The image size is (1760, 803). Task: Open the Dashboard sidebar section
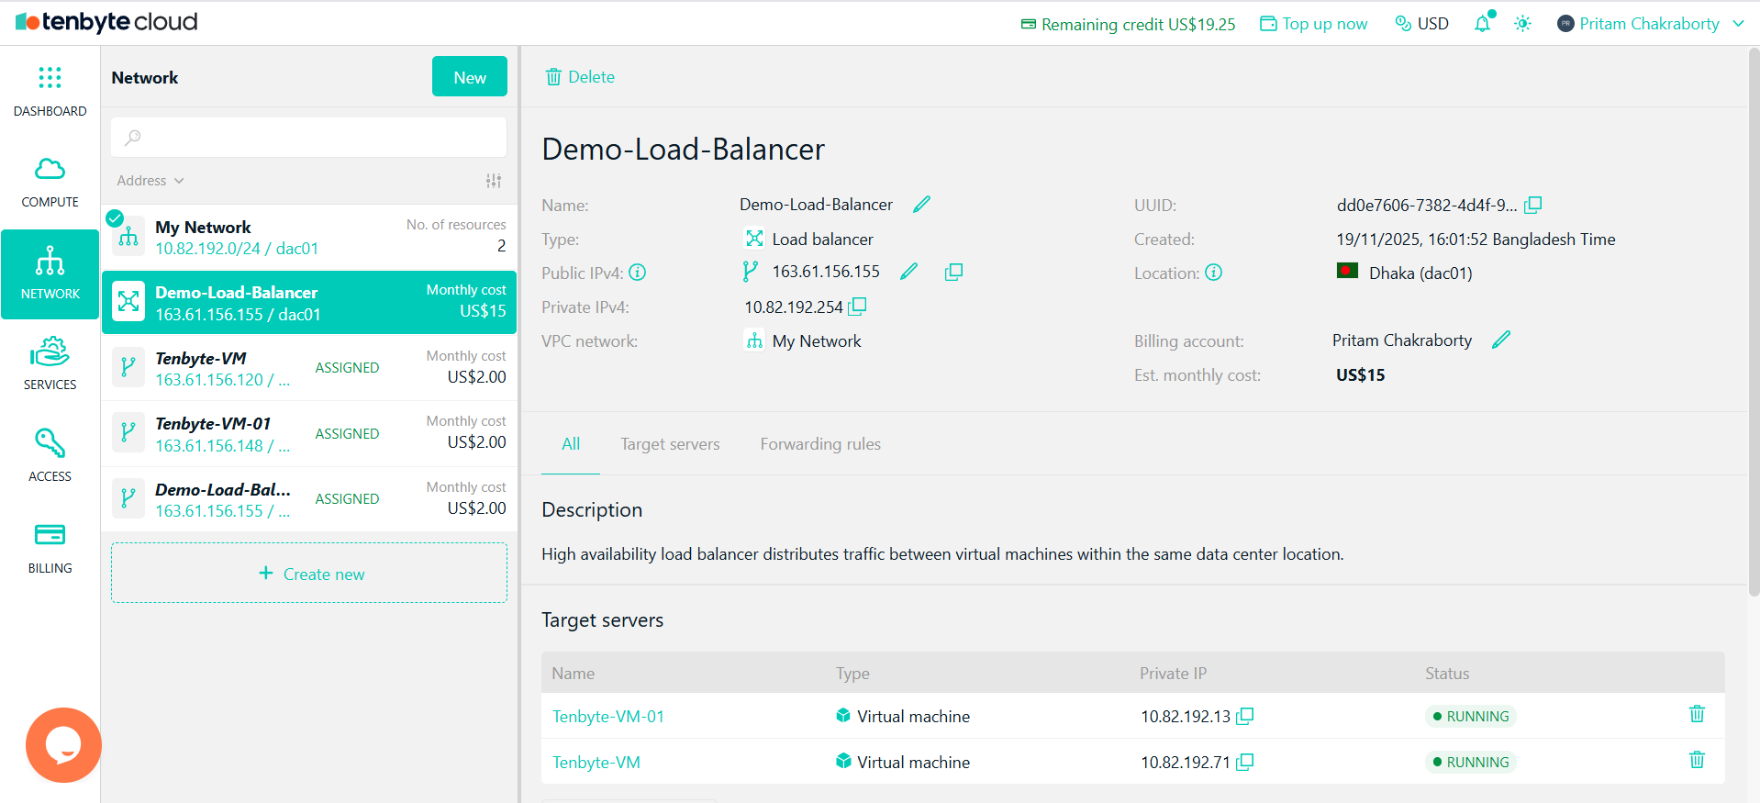point(50,92)
